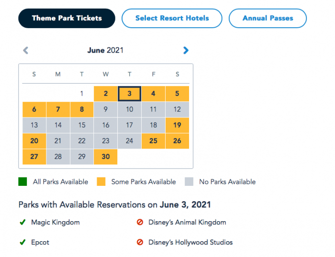Click the Magic Kingdom park name
The image size is (335, 257).
coord(56,222)
